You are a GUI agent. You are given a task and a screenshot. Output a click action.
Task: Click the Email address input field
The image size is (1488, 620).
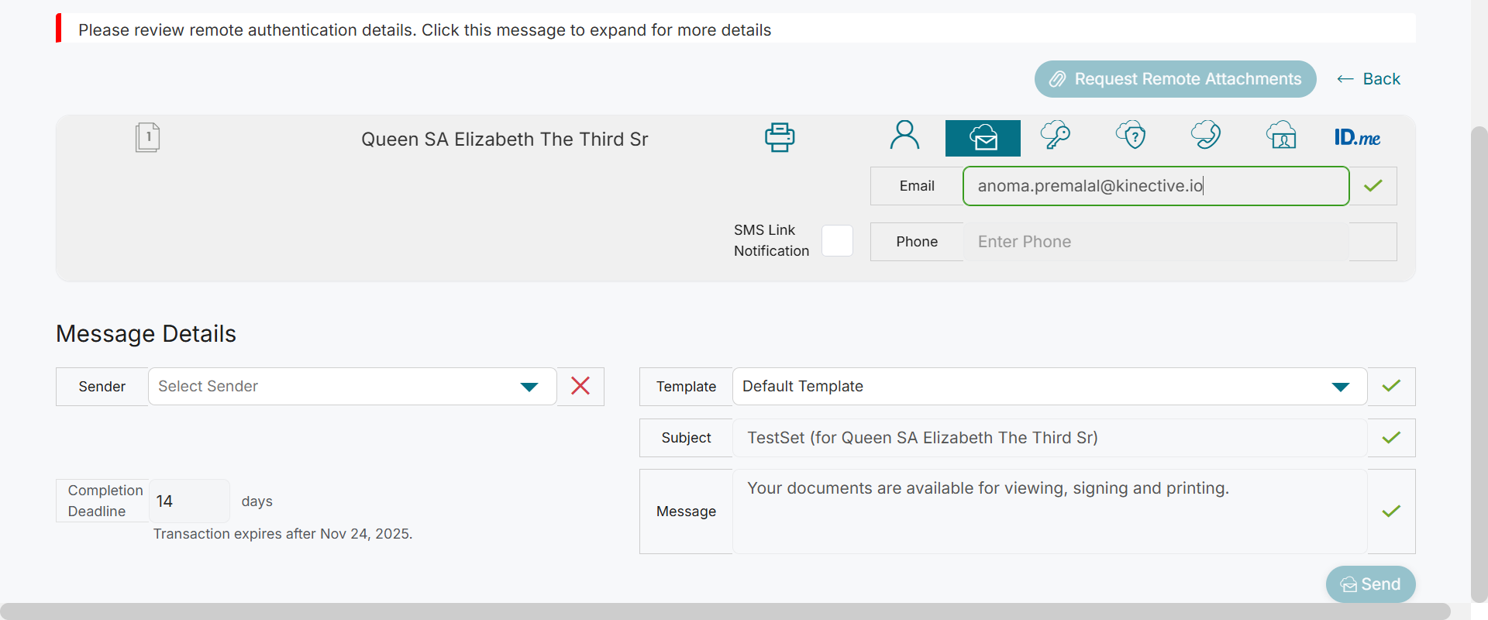point(1155,186)
